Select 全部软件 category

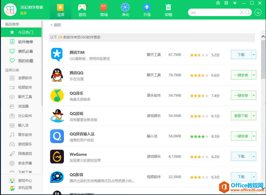click(21, 78)
